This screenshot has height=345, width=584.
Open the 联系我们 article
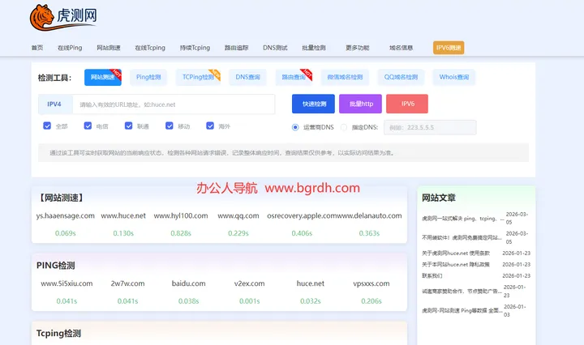(432, 276)
